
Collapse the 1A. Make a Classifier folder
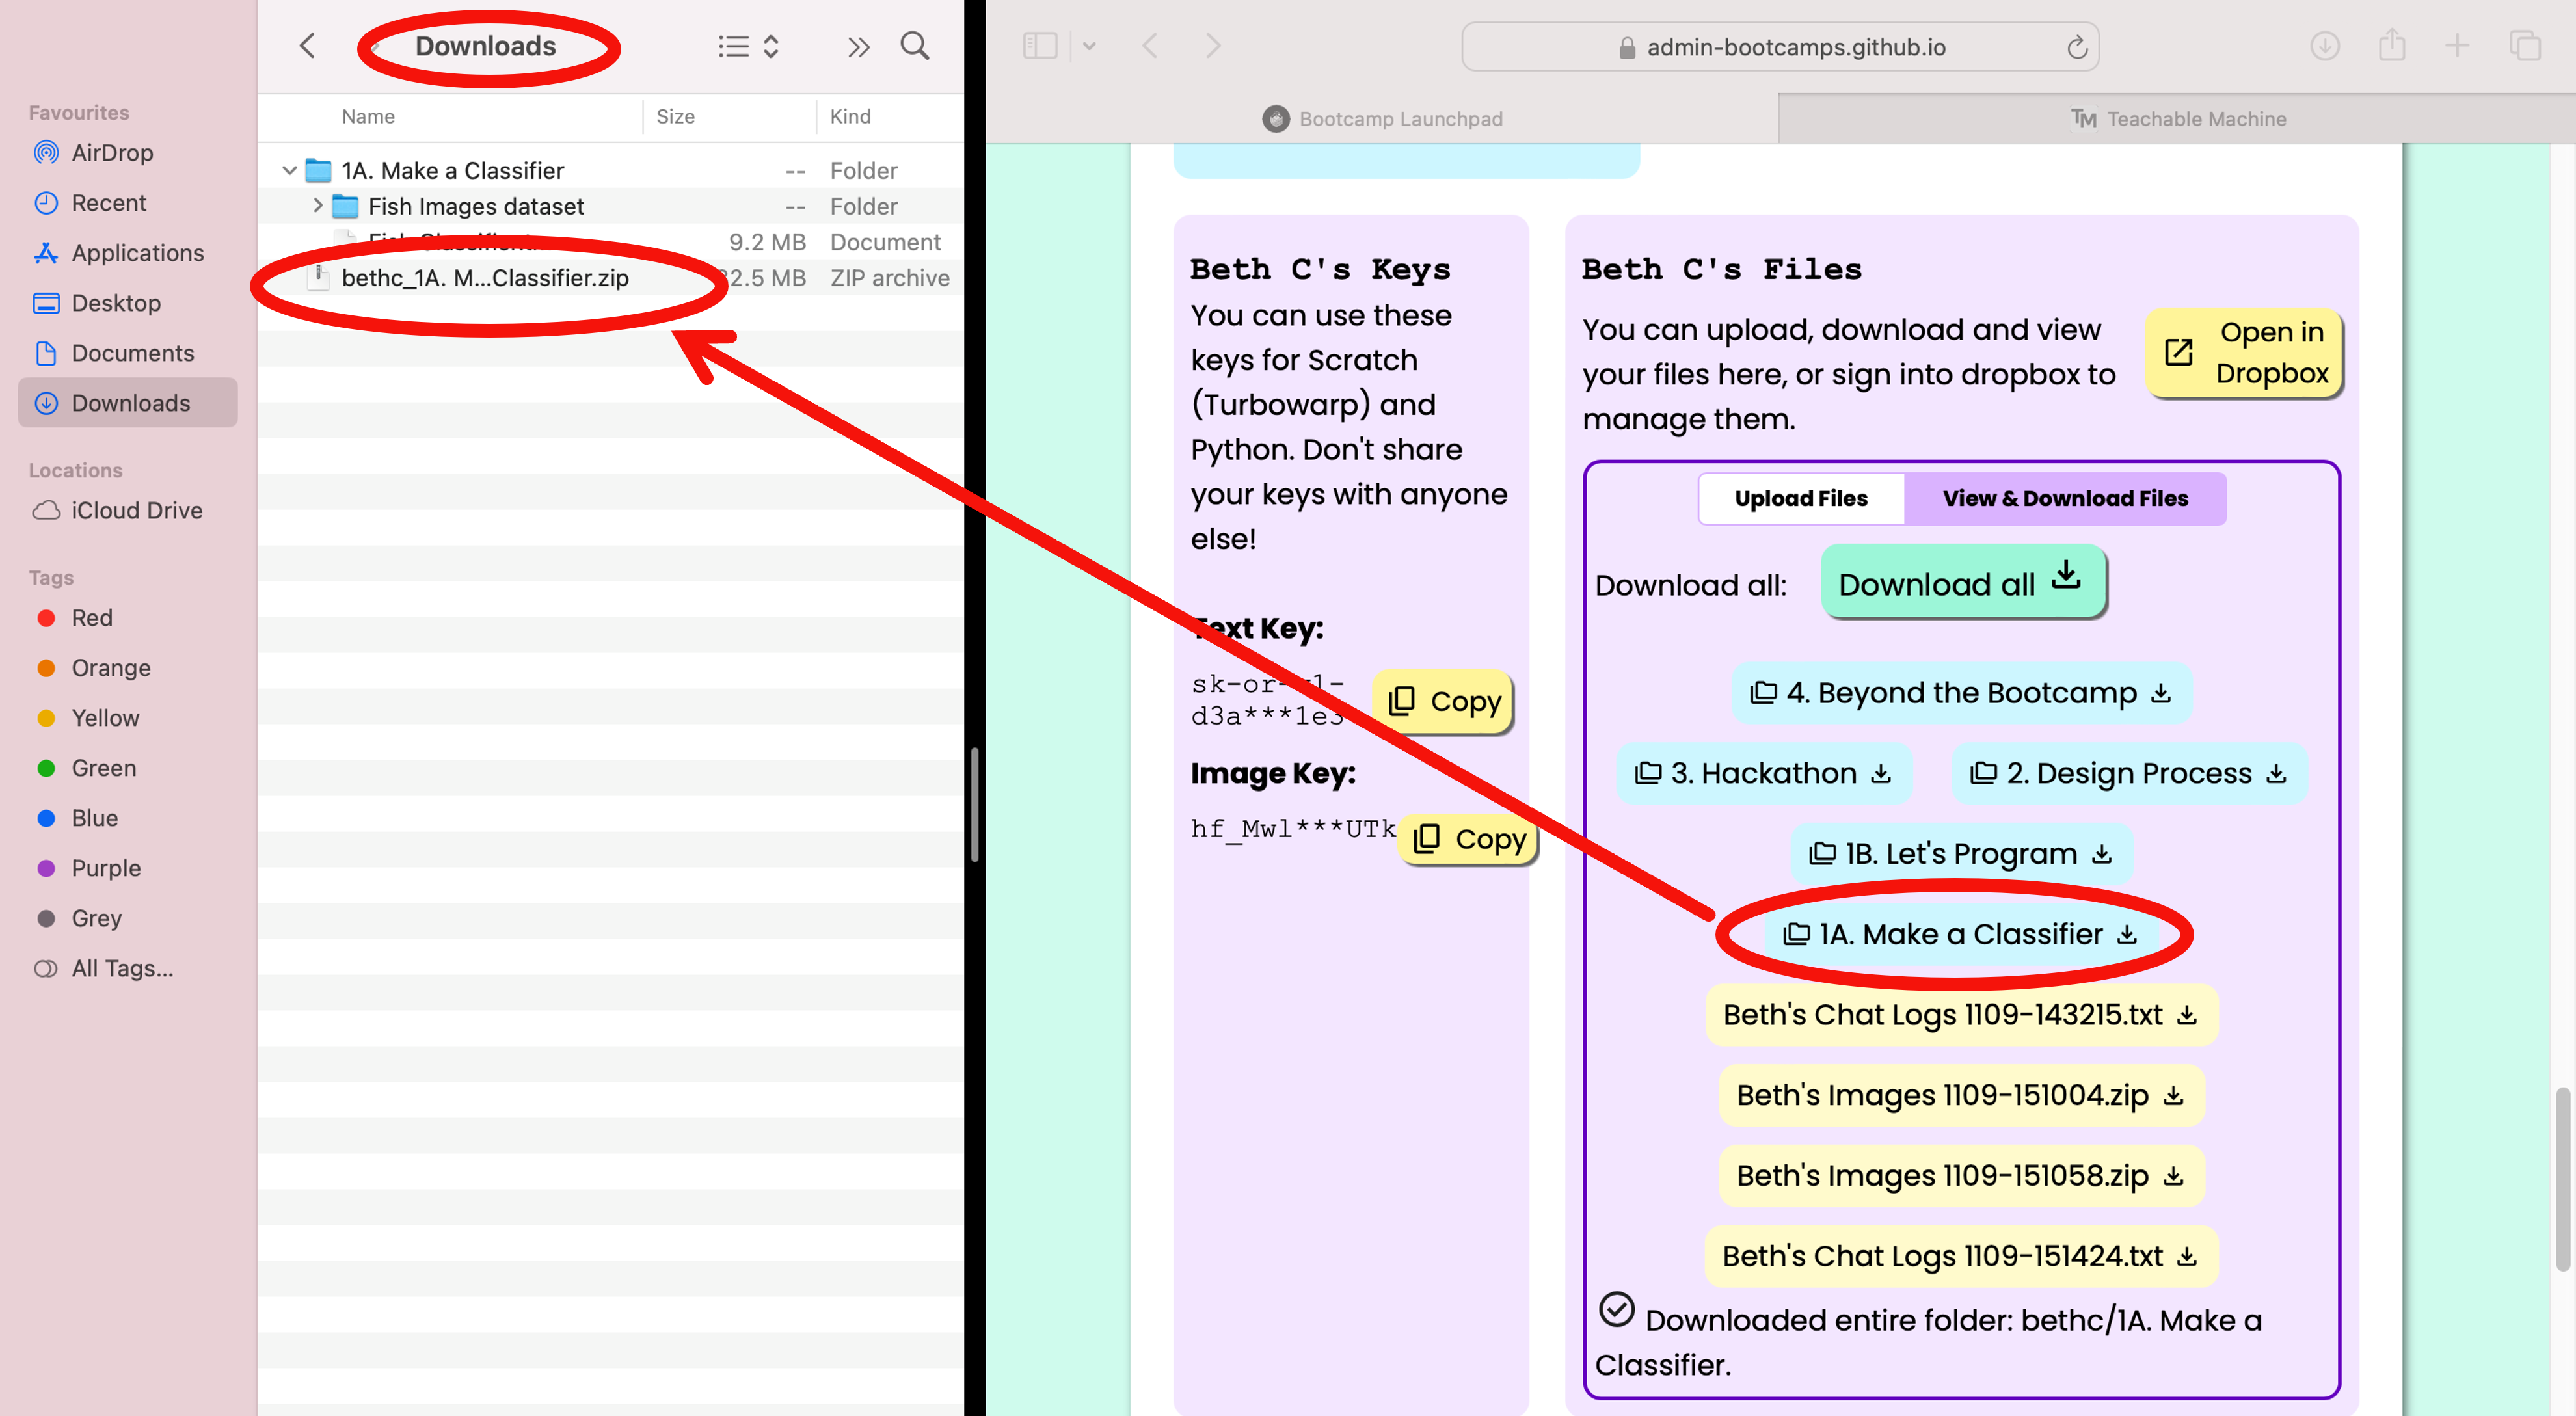pos(289,170)
